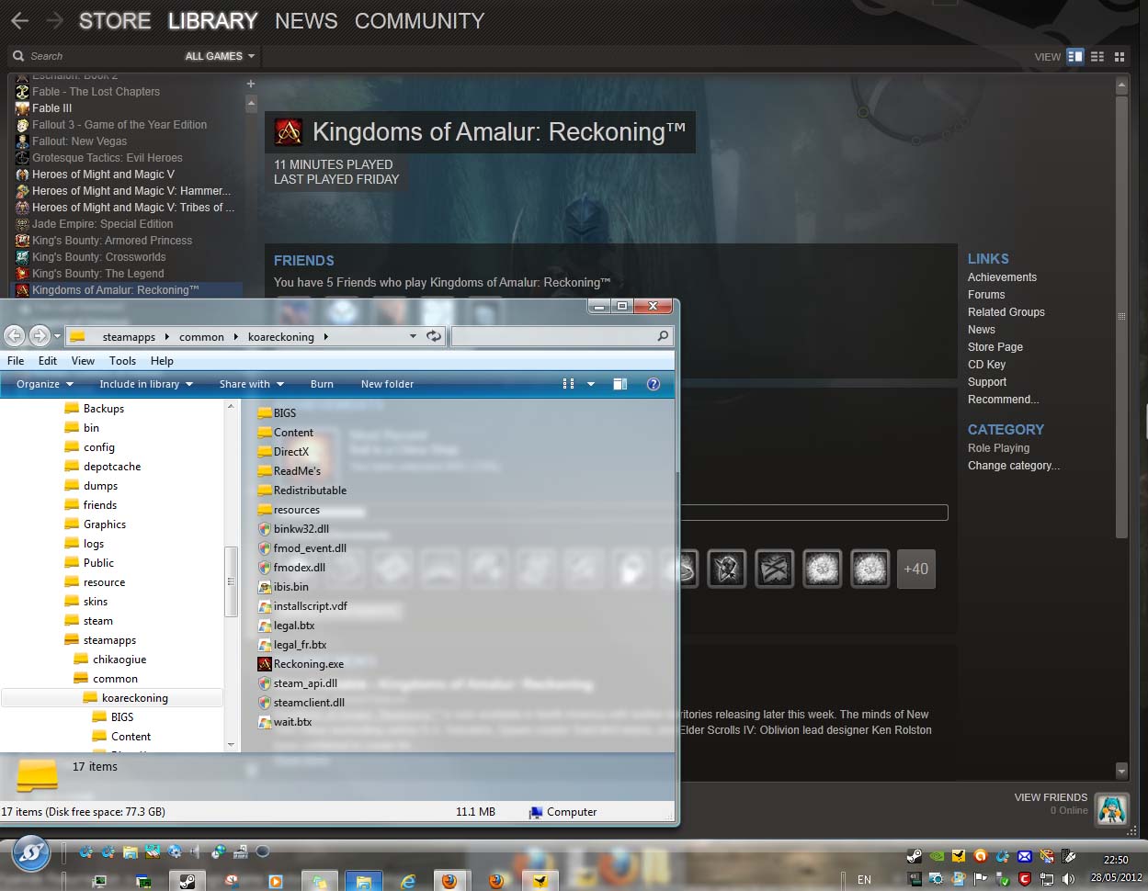The height and width of the screenshot is (891, 1148).
Task: Select the ReadMe's folder
Action: 290,471
